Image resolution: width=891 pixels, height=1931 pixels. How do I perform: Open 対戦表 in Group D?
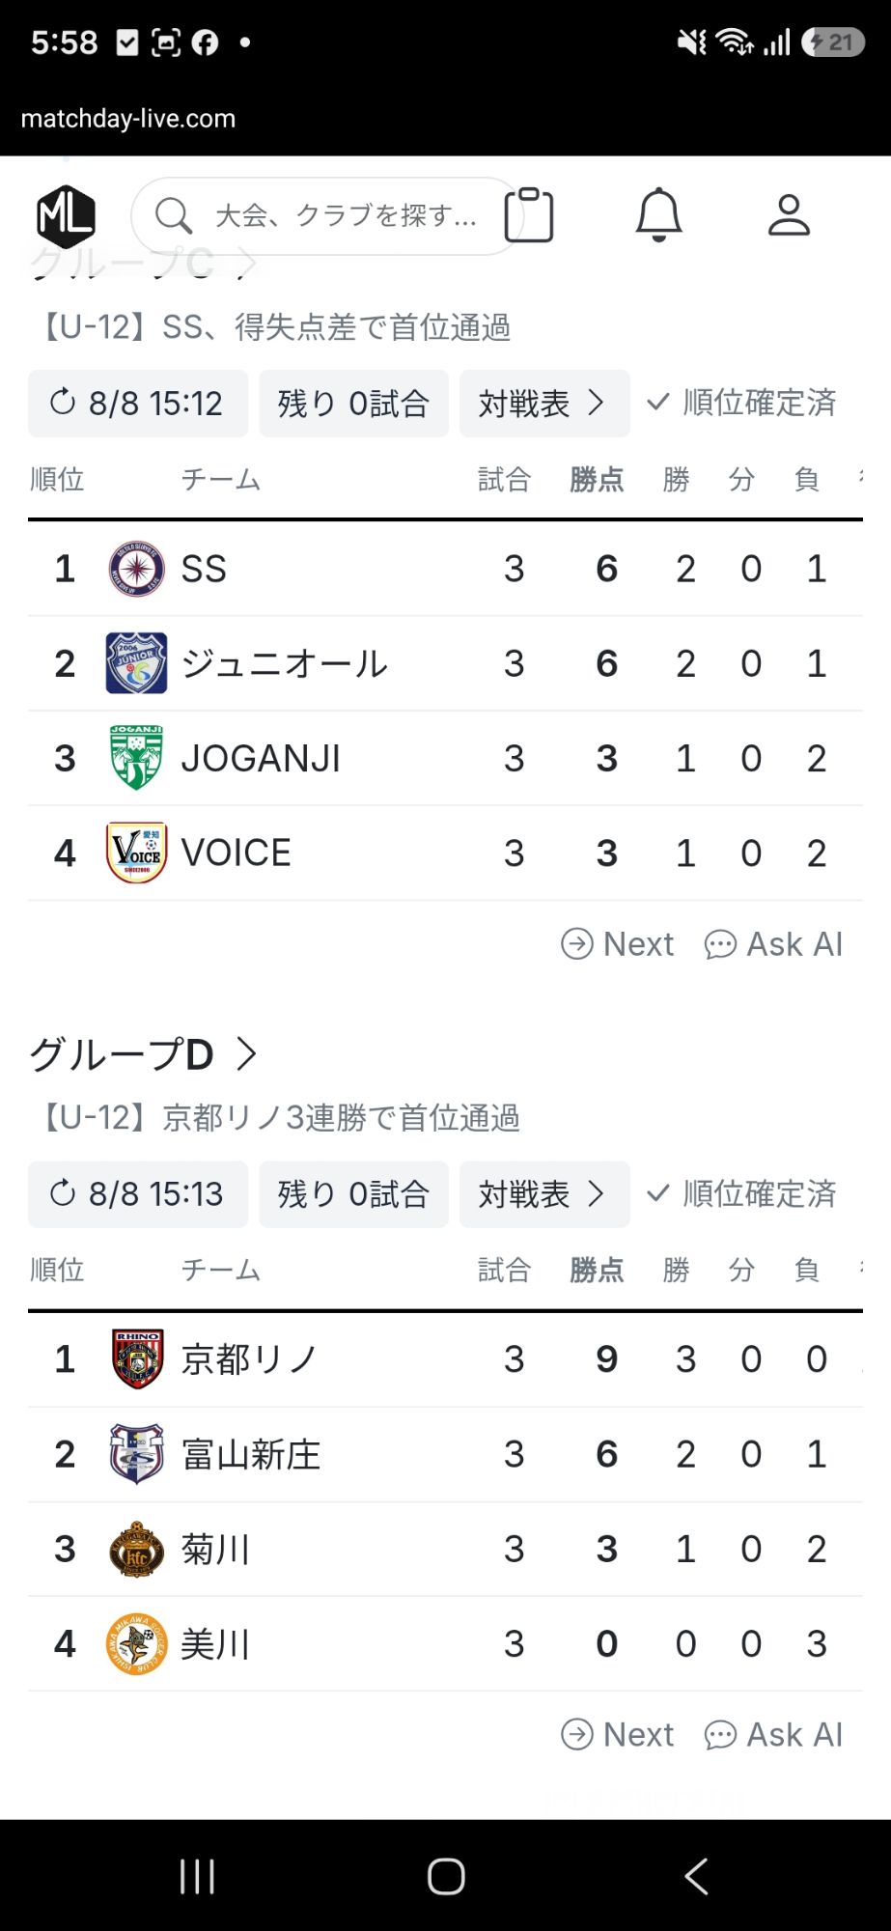coord(544,1194)
